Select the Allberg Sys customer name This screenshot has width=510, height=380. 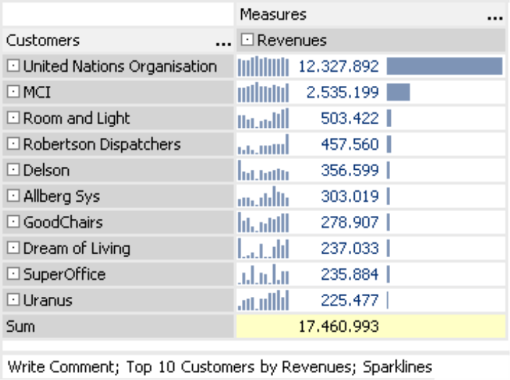(62, 197)
